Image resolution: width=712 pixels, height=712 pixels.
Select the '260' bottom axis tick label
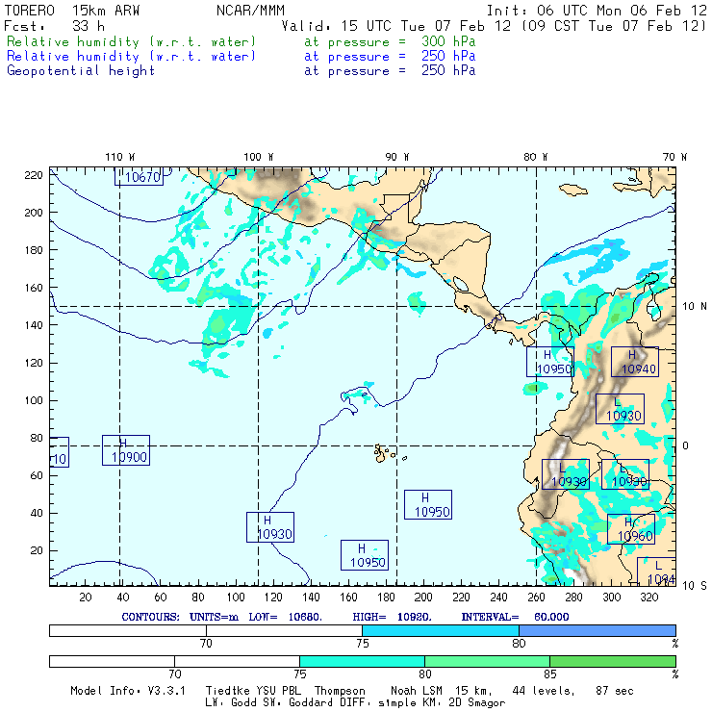coord(536,598)
